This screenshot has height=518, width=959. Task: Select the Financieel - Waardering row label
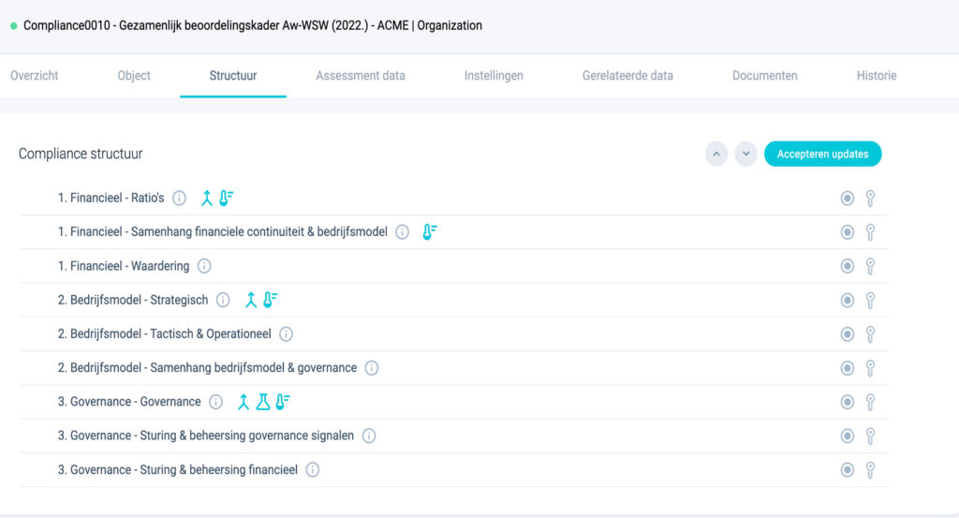124,266
